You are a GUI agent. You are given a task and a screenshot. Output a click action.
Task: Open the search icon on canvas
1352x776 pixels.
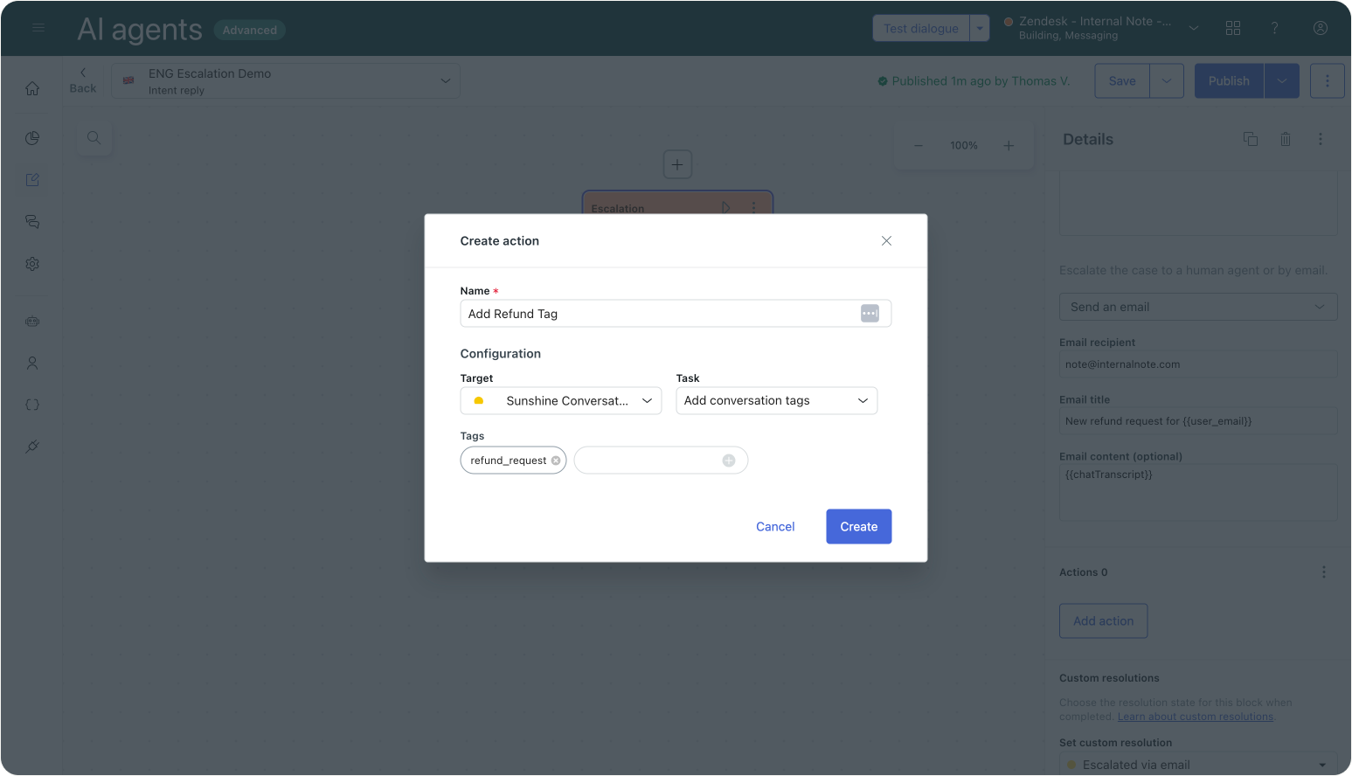tap(94, 138)
